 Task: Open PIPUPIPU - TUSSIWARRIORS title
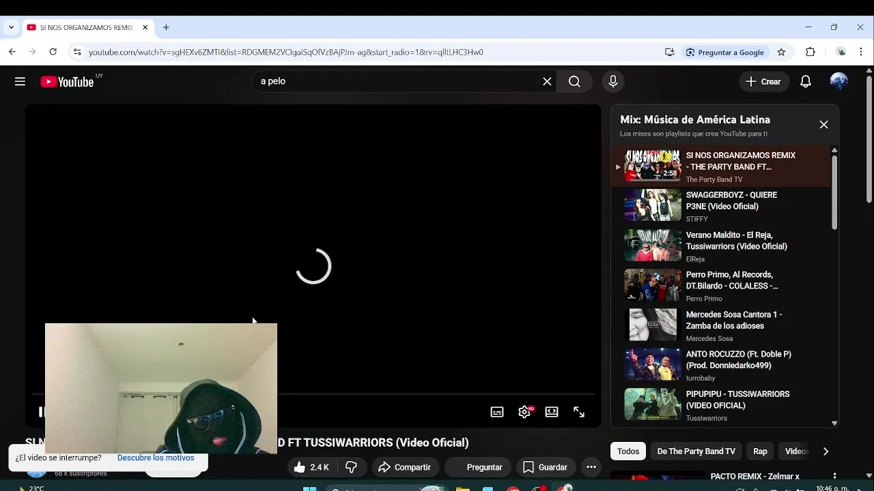click(x=737, y=400)
